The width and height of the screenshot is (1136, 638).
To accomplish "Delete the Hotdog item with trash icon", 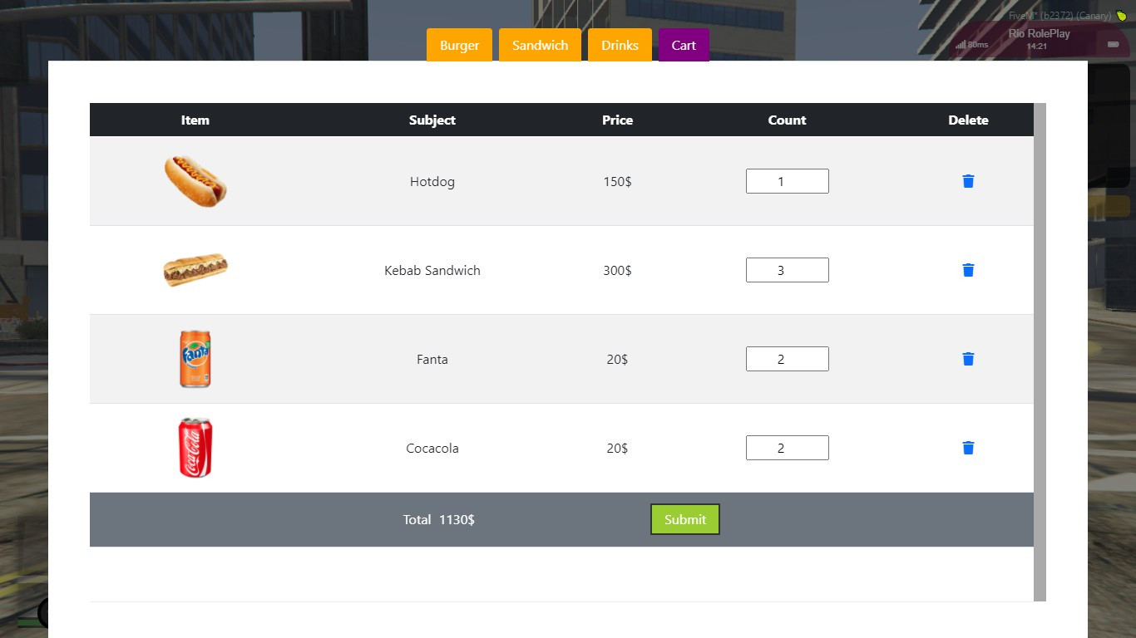I will click(968, 181).
